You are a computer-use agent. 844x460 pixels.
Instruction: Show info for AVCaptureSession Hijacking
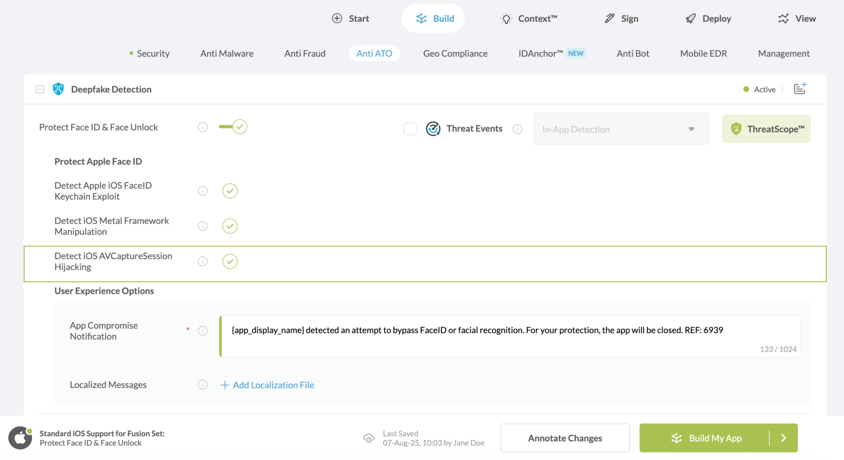[202, 261]
